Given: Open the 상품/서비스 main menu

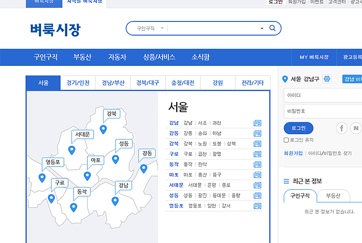Looking at the screenshot, I should 159,57.
